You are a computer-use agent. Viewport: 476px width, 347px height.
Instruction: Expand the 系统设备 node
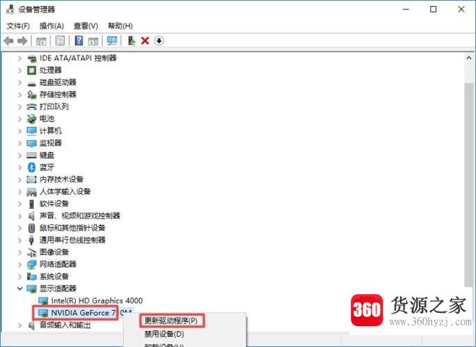point(20,277)
